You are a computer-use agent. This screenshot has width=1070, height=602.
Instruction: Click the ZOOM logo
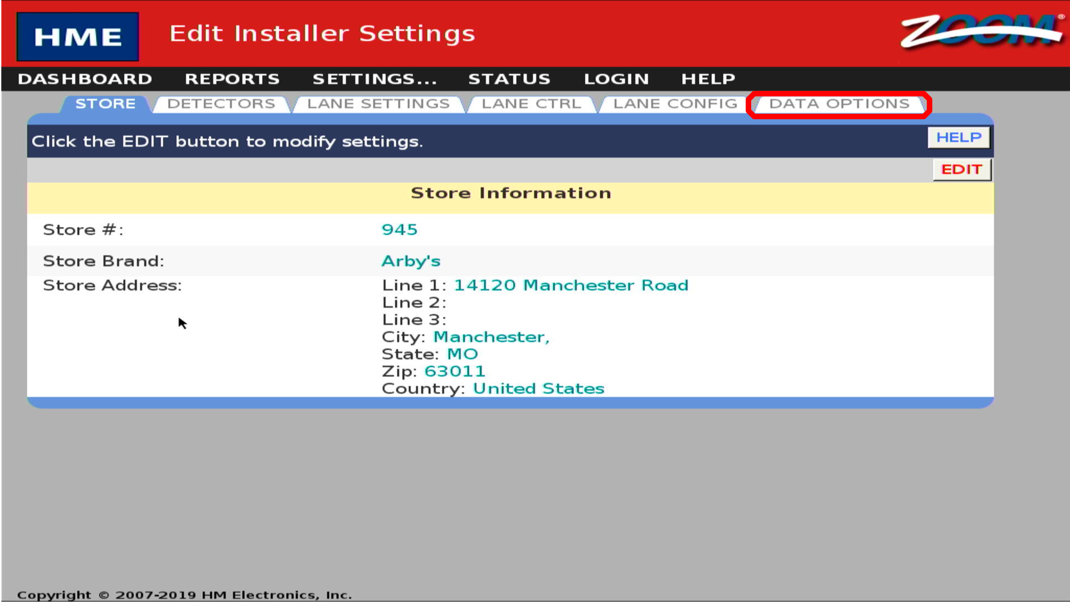(982, 31)
